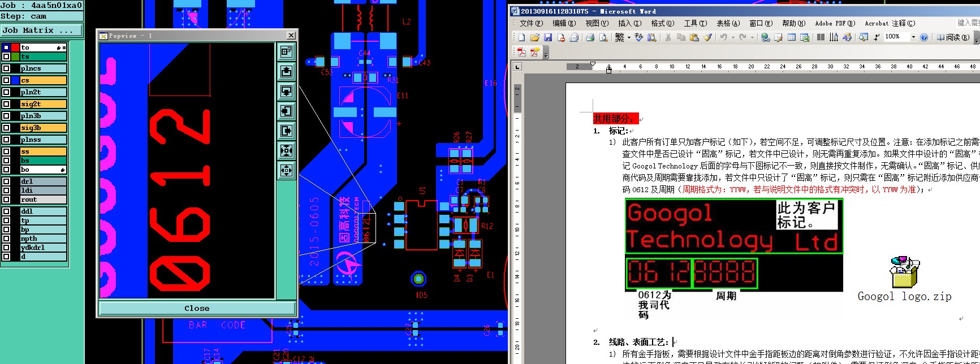
Task: Click the Close button in Popview window
Action: point(197,308)
